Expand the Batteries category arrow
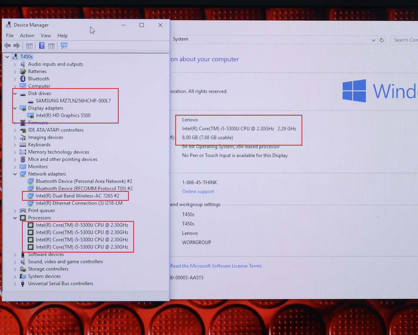The image size is (418, 335). coord(15,72)
